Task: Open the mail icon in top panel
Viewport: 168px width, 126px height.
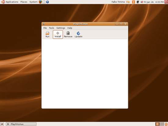Action: click(x=44, y=2)
